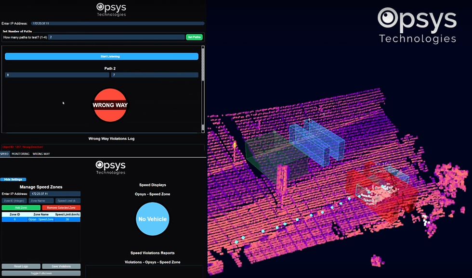The height and width of the screenshot is (278, 472).
Task: Click the Speed Limit input field
Action: pyautogui.click(x=68, y=201)
